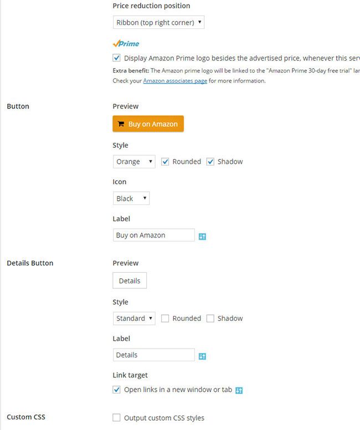This screenshot has width=360, height=430.
Task: Click icon next to Open links in new window
Action: pyautogui.click(x=239, y=390)
